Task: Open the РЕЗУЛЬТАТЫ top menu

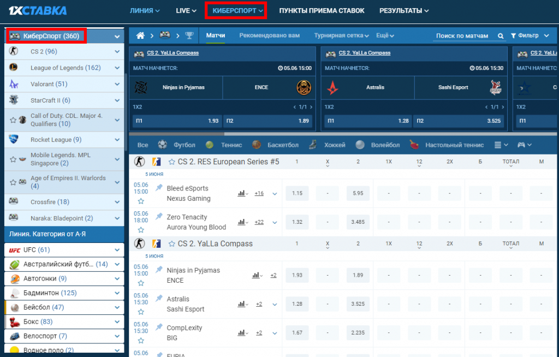Action: click(404, 11)
